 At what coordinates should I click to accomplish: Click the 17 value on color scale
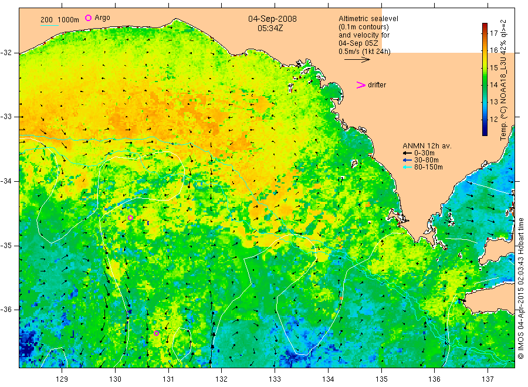pyautogui.click(x=493, y=33)
